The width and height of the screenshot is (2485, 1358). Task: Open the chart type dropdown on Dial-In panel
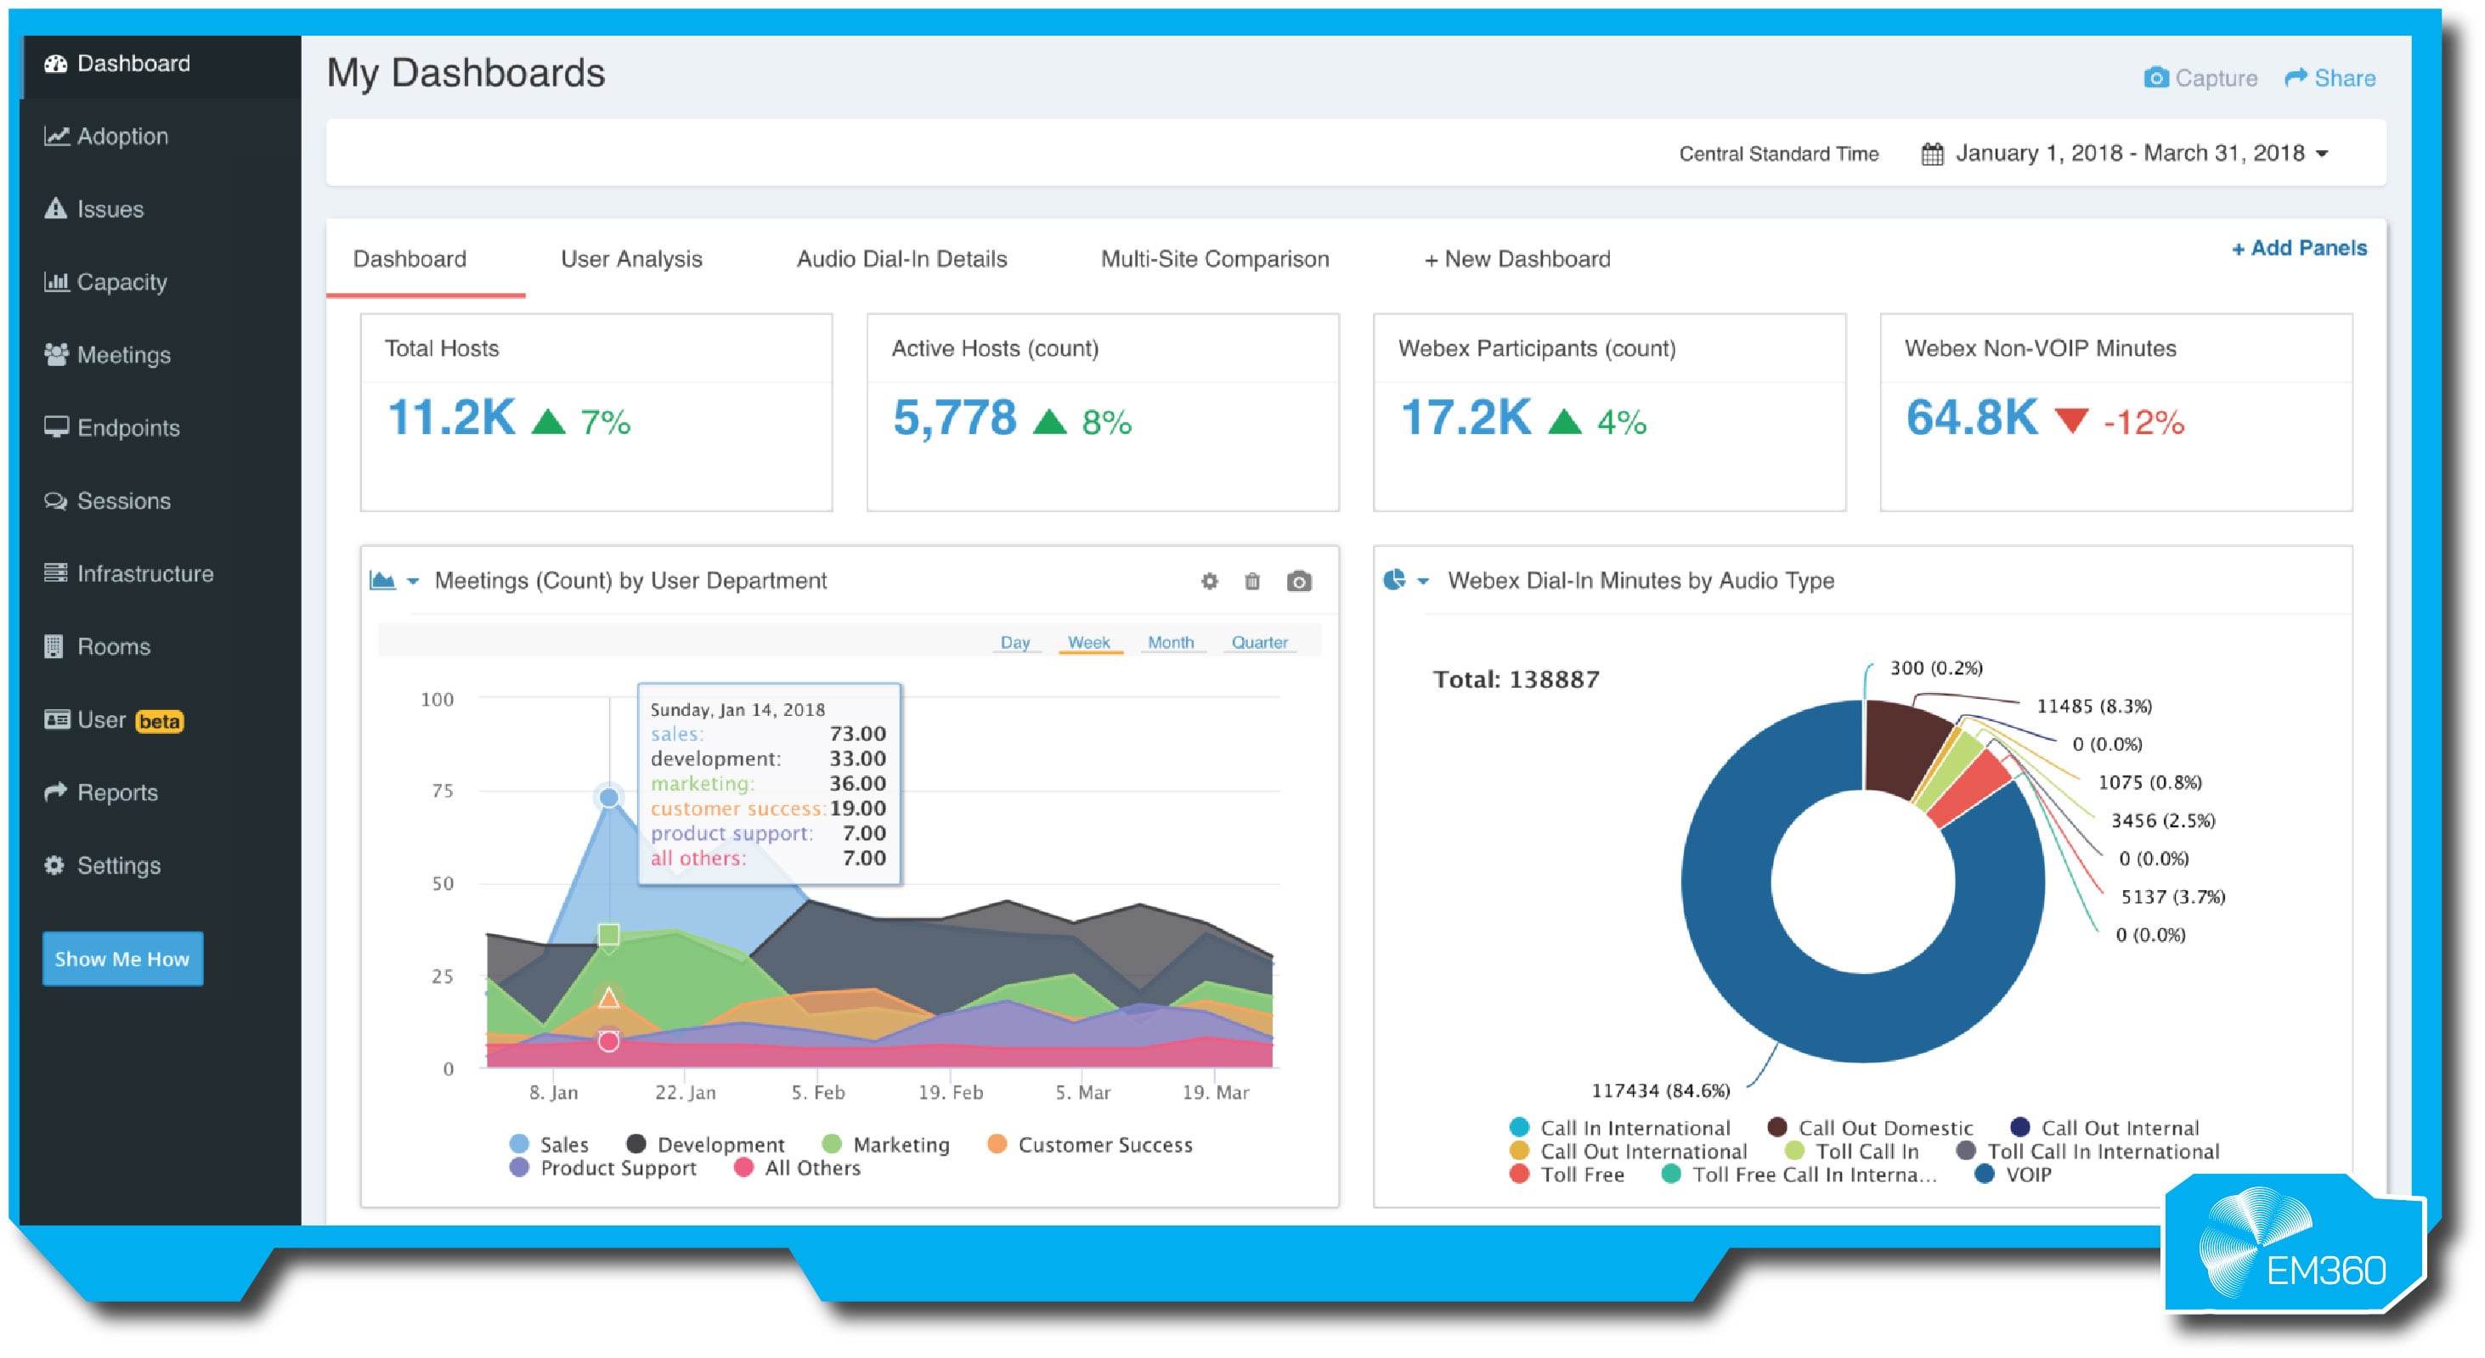(x=1423, y=581)
